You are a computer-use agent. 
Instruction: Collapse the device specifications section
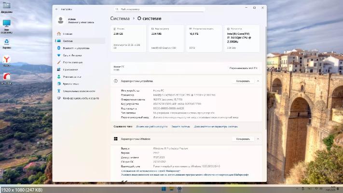(258, 81)
